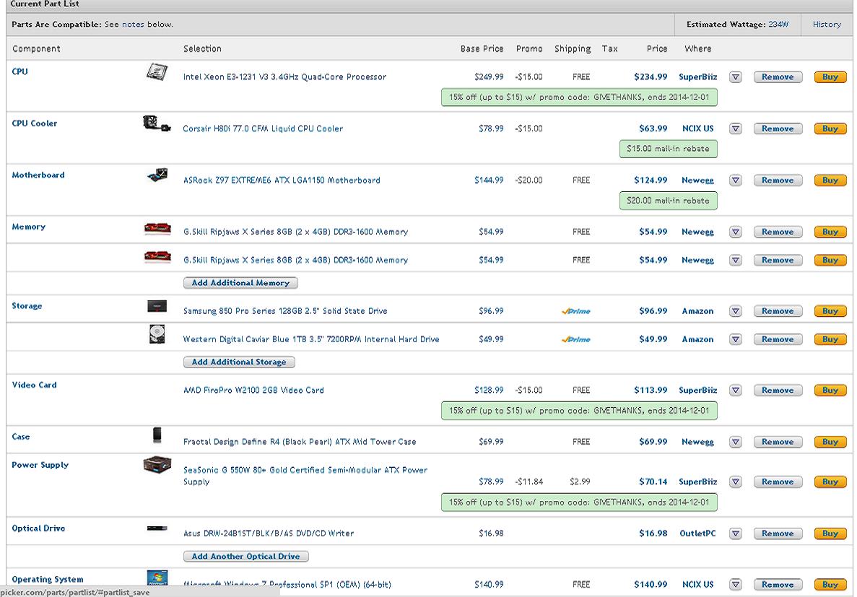Remove the Intel Xeon E3-1231 V3 processor
Screen dimensions: 857x597
coord(778,77)
